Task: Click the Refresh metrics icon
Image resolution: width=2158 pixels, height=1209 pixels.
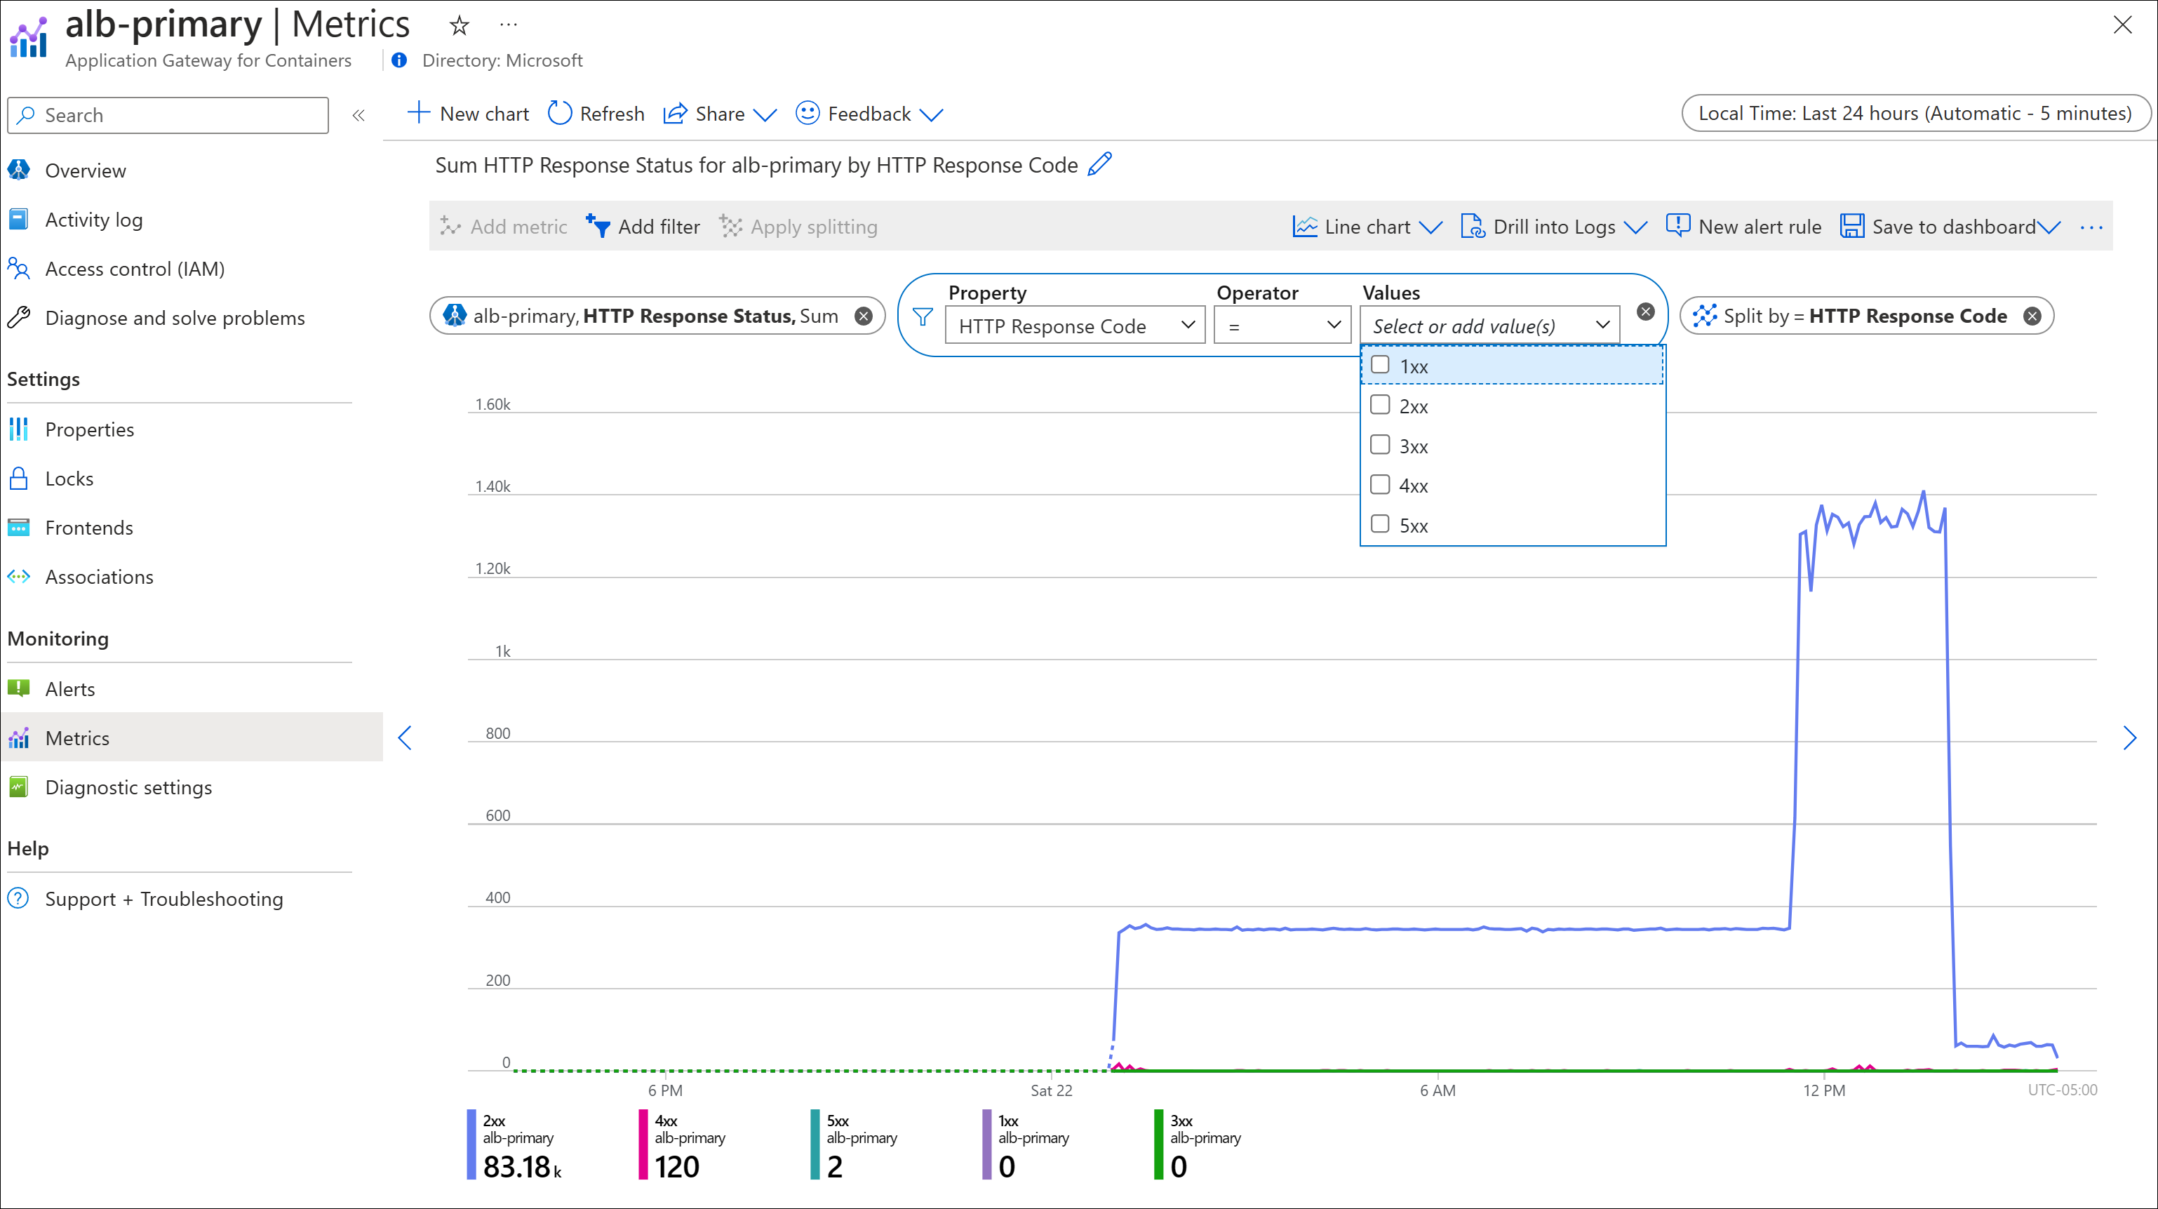Action: click(561, 112)
